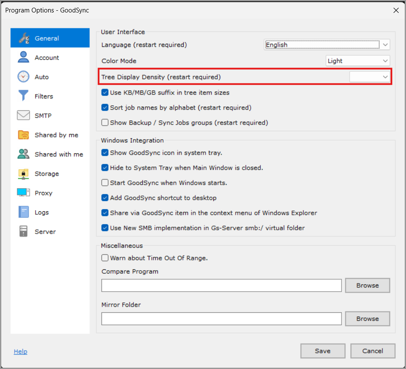Click the Filters funnel icon
The image size is (406, 369).
tap(23, 95)
